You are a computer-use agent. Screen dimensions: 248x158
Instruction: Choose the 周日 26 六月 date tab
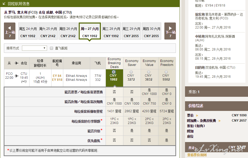[68, 31]
